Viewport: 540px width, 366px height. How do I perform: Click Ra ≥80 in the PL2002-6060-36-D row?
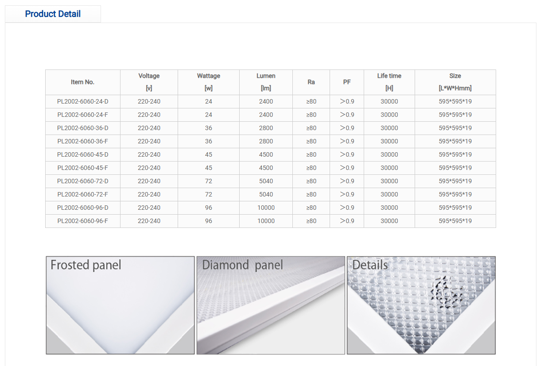pos(311,128)
